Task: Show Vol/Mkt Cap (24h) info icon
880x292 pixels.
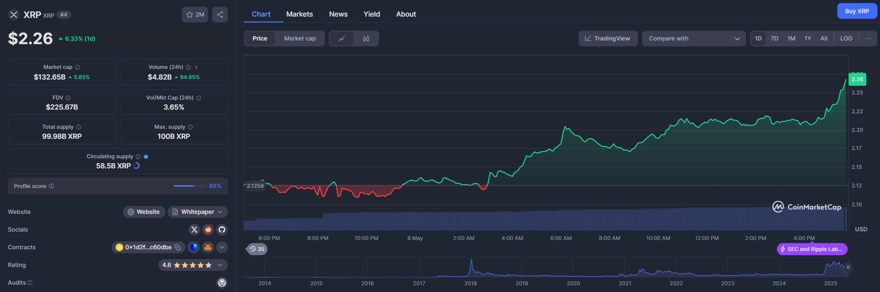Action: pyautogui.click(x=199, y=98)
